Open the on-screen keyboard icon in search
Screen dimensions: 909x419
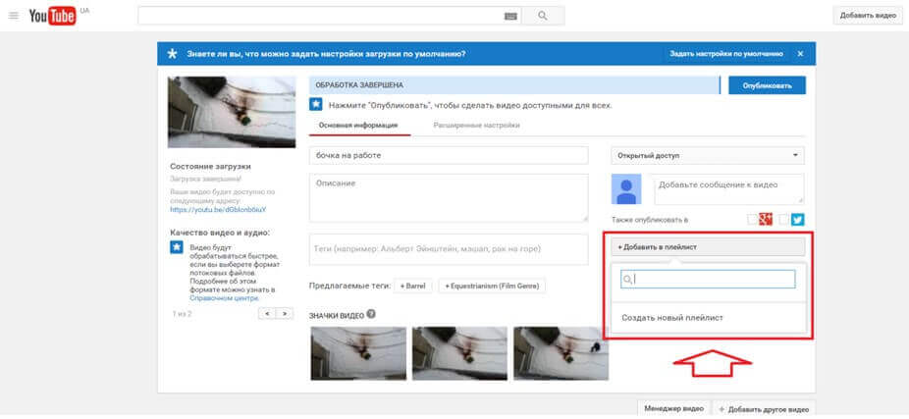point(510,17)
